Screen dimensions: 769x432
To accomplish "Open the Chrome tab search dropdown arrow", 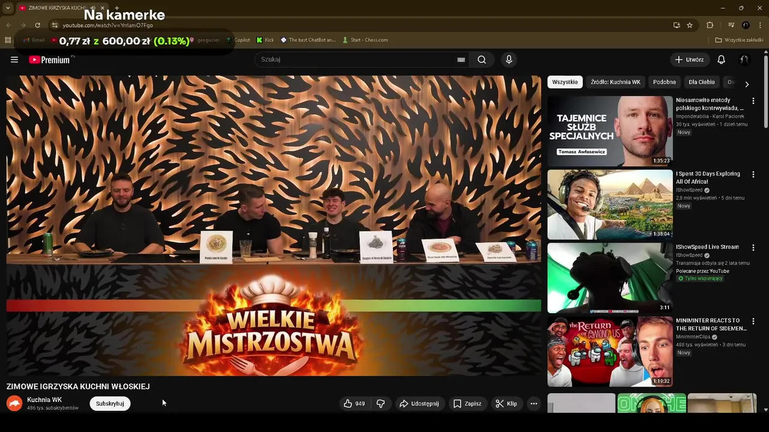I will (x=7, y=8).
